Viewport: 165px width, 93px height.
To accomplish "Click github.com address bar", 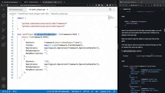I will [x=140, y=5].
